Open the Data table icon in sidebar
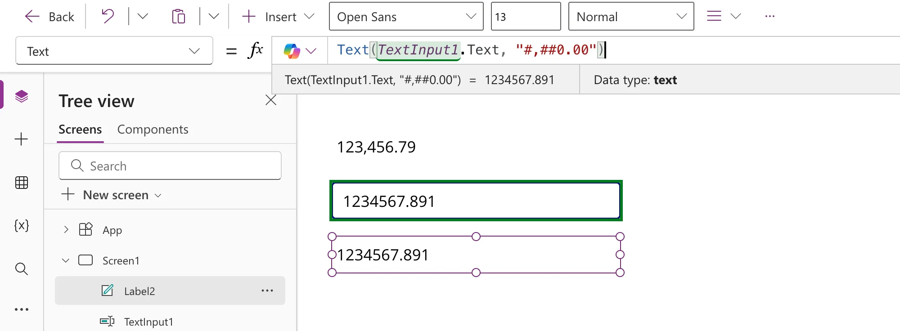Viewport: 900px width, 331px height. 22,183
